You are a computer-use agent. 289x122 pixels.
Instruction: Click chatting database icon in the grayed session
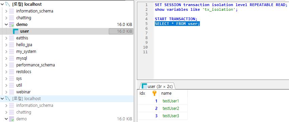[x=12, y=112]
